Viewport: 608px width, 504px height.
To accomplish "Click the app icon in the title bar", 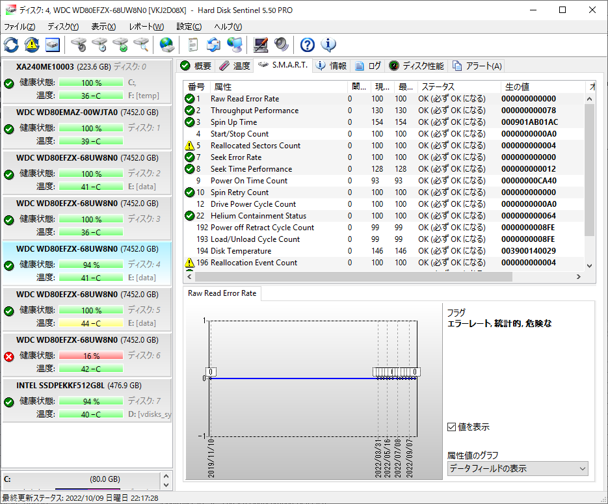I will click(x=11, y=10).
